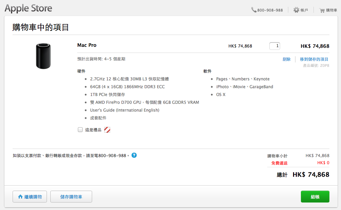This screenshot has height=210, width=341.
Task: Click the 產品編號: Z0P8 part number
Action: (316, 65)
